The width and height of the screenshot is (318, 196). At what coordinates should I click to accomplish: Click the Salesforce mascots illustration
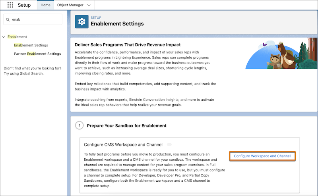tap(281, 54)
